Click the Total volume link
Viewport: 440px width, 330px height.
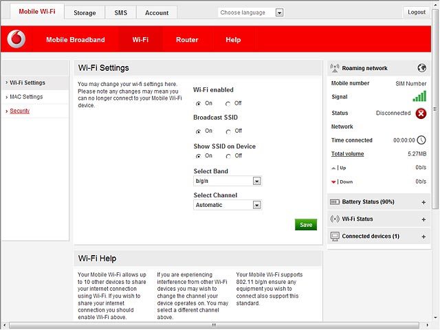[347, 154]
